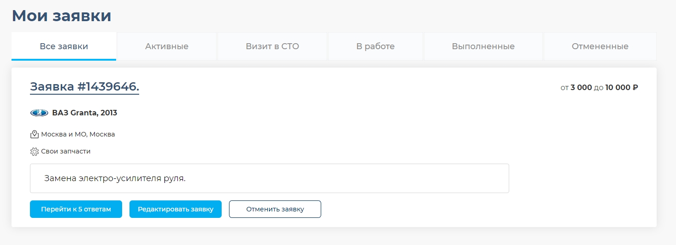Click the Мои заявки page heading

[61, 16]
